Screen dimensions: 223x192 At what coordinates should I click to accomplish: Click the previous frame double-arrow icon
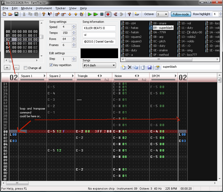pos(115,14)
